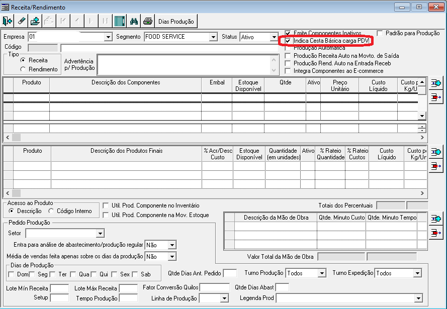Open the Turno Expedição dropdown
Viewport: 447px width, 309px height.
click(417, 273)
